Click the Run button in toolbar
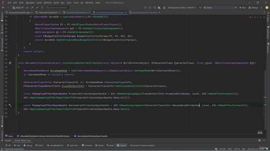Viewport: 270px width, 151px height. (243, 8)
